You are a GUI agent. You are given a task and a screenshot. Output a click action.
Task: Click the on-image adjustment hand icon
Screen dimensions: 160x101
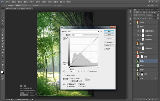click(x=64, y=71)
